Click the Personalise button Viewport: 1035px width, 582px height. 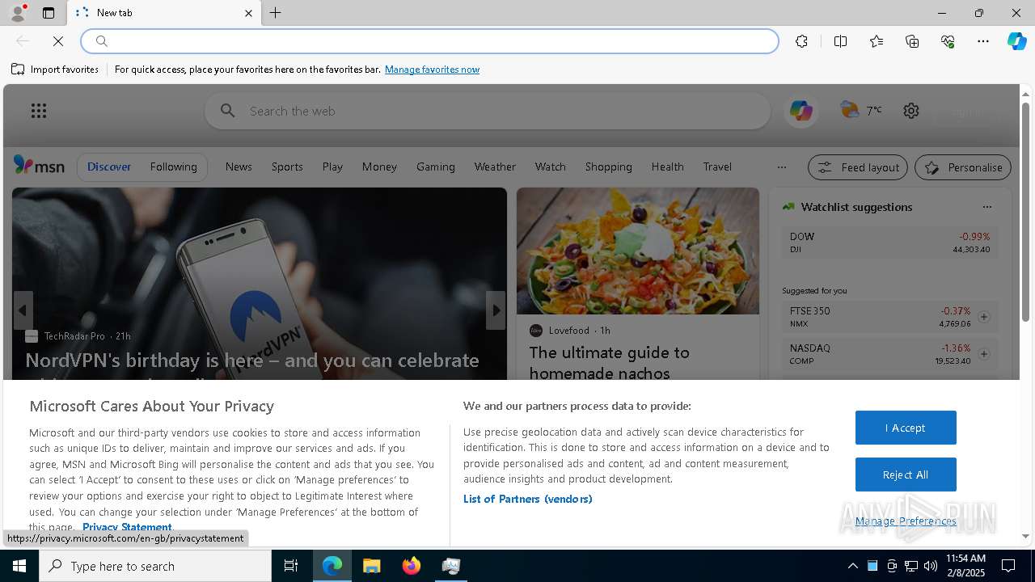tap(963, 167)
